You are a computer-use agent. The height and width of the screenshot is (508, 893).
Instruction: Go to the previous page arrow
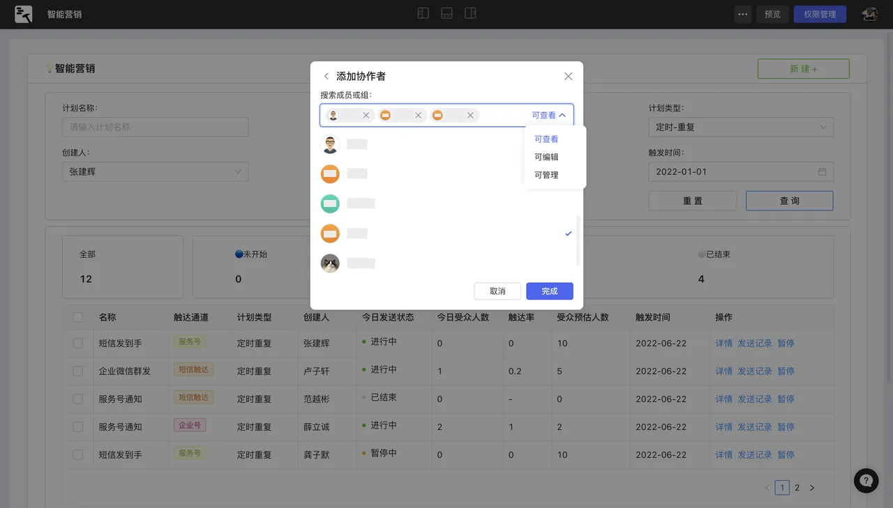click(767, 488)
